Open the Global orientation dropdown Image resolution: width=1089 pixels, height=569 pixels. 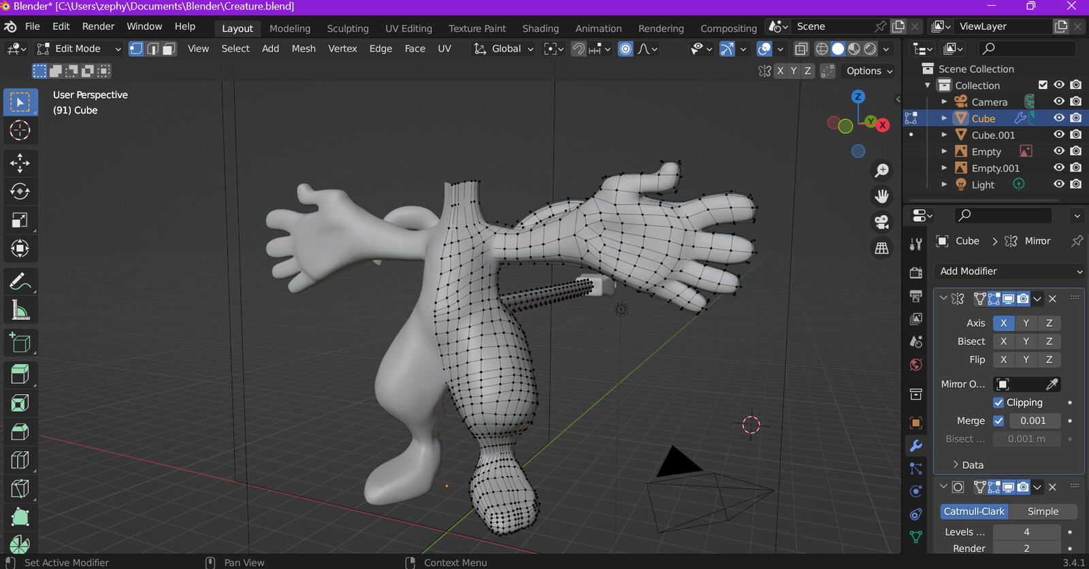pos(504,49)
